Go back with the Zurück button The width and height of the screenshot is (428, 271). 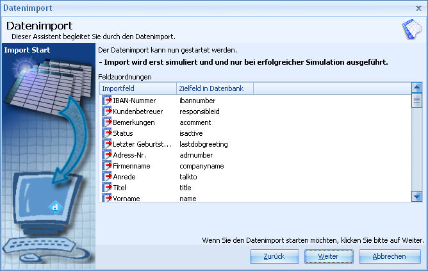(x=274, y=256)
